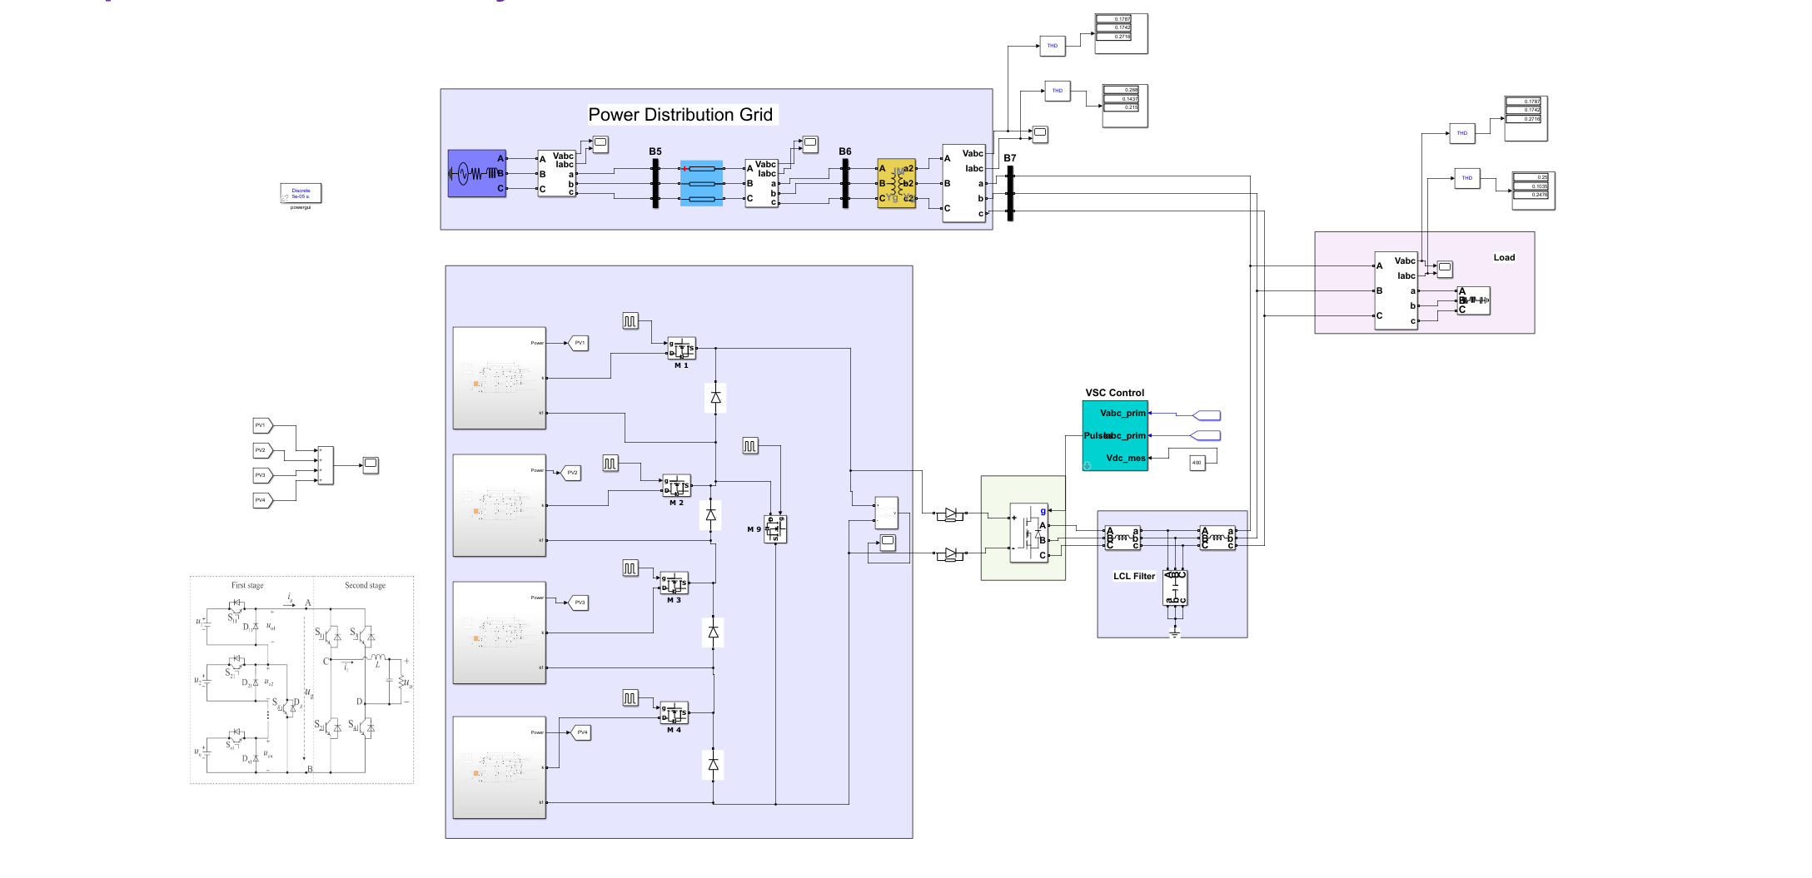Select the three-phase source block in Power Distribution Grid
Screen dimensions: 1812x878
click(x=476, y=173)
